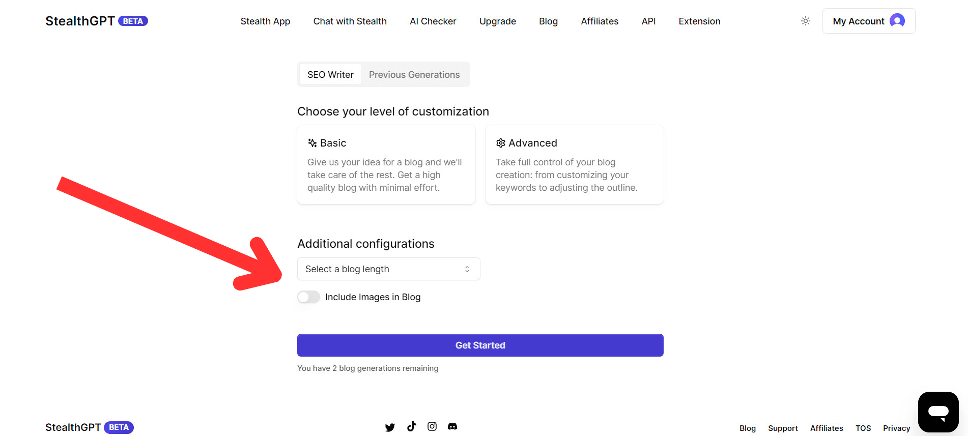Enable Include Images in Blog toggle
Image resolution: width=968 pixels, height=436 pixels.
click(308, 297)
